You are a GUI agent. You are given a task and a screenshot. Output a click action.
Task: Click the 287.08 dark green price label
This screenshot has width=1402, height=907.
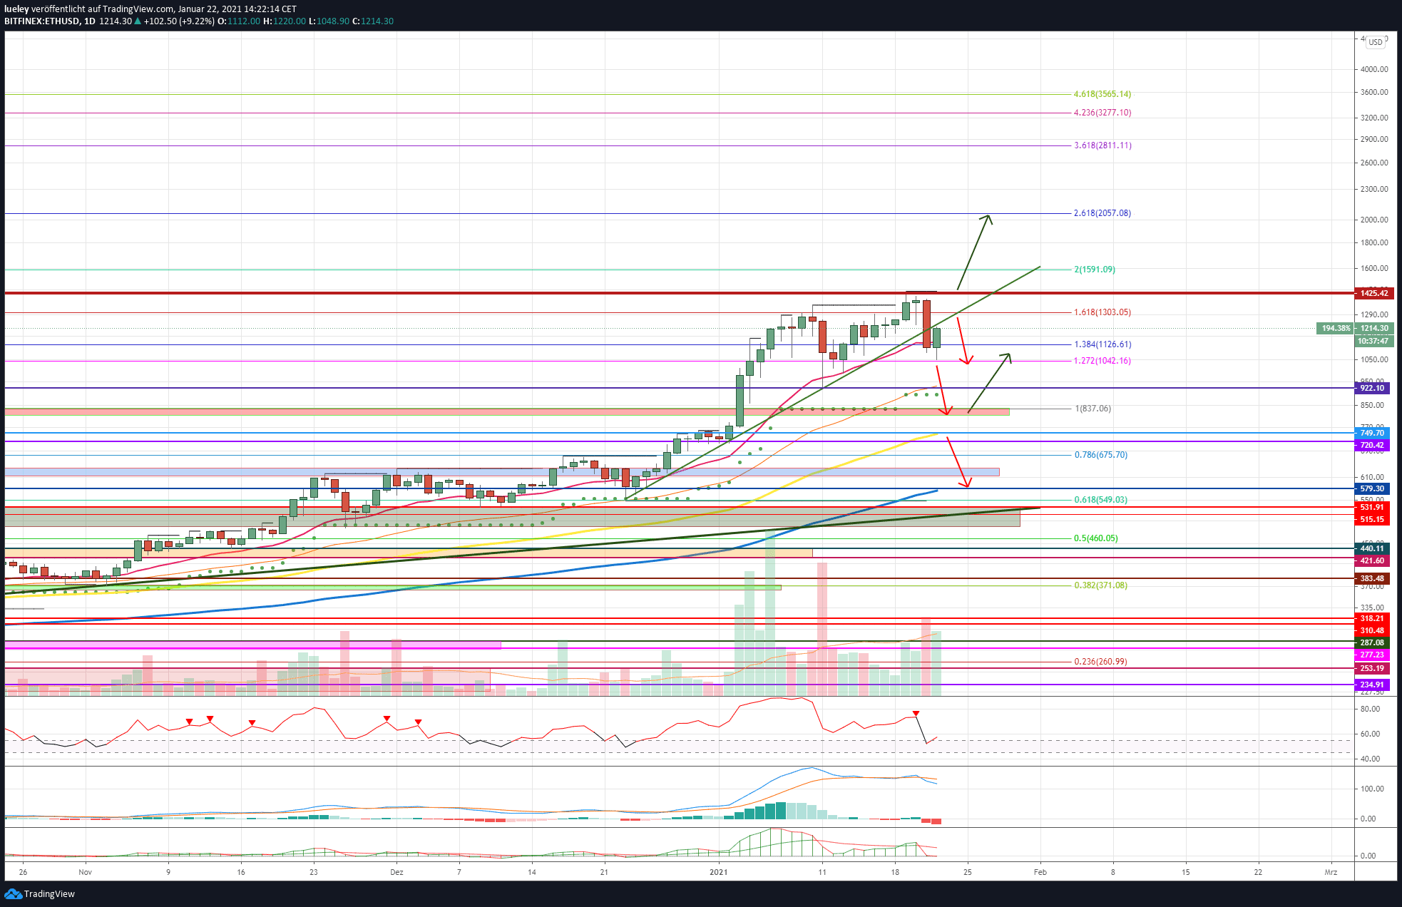click(1373, 642)
